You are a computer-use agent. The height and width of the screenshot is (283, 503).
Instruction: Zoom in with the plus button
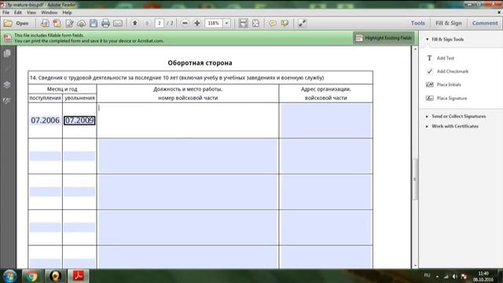click(197, 23)
